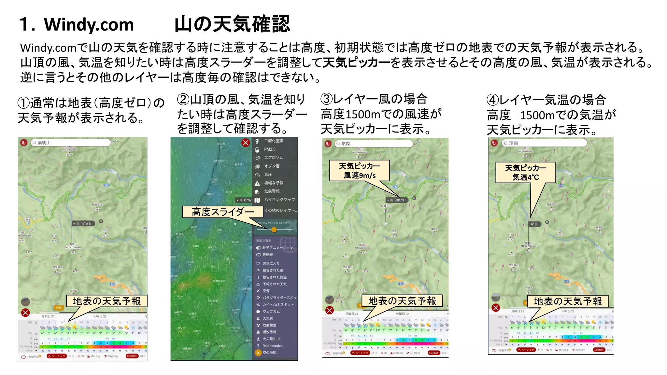The width and height of the screenshot is (667, 375).
Task: Close the 1m/s weather picker
Action: tap(101, 221)
